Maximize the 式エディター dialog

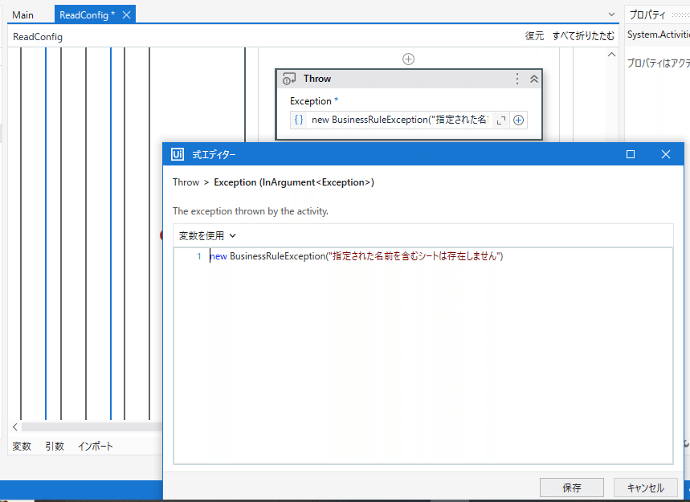tap(631, 154)
